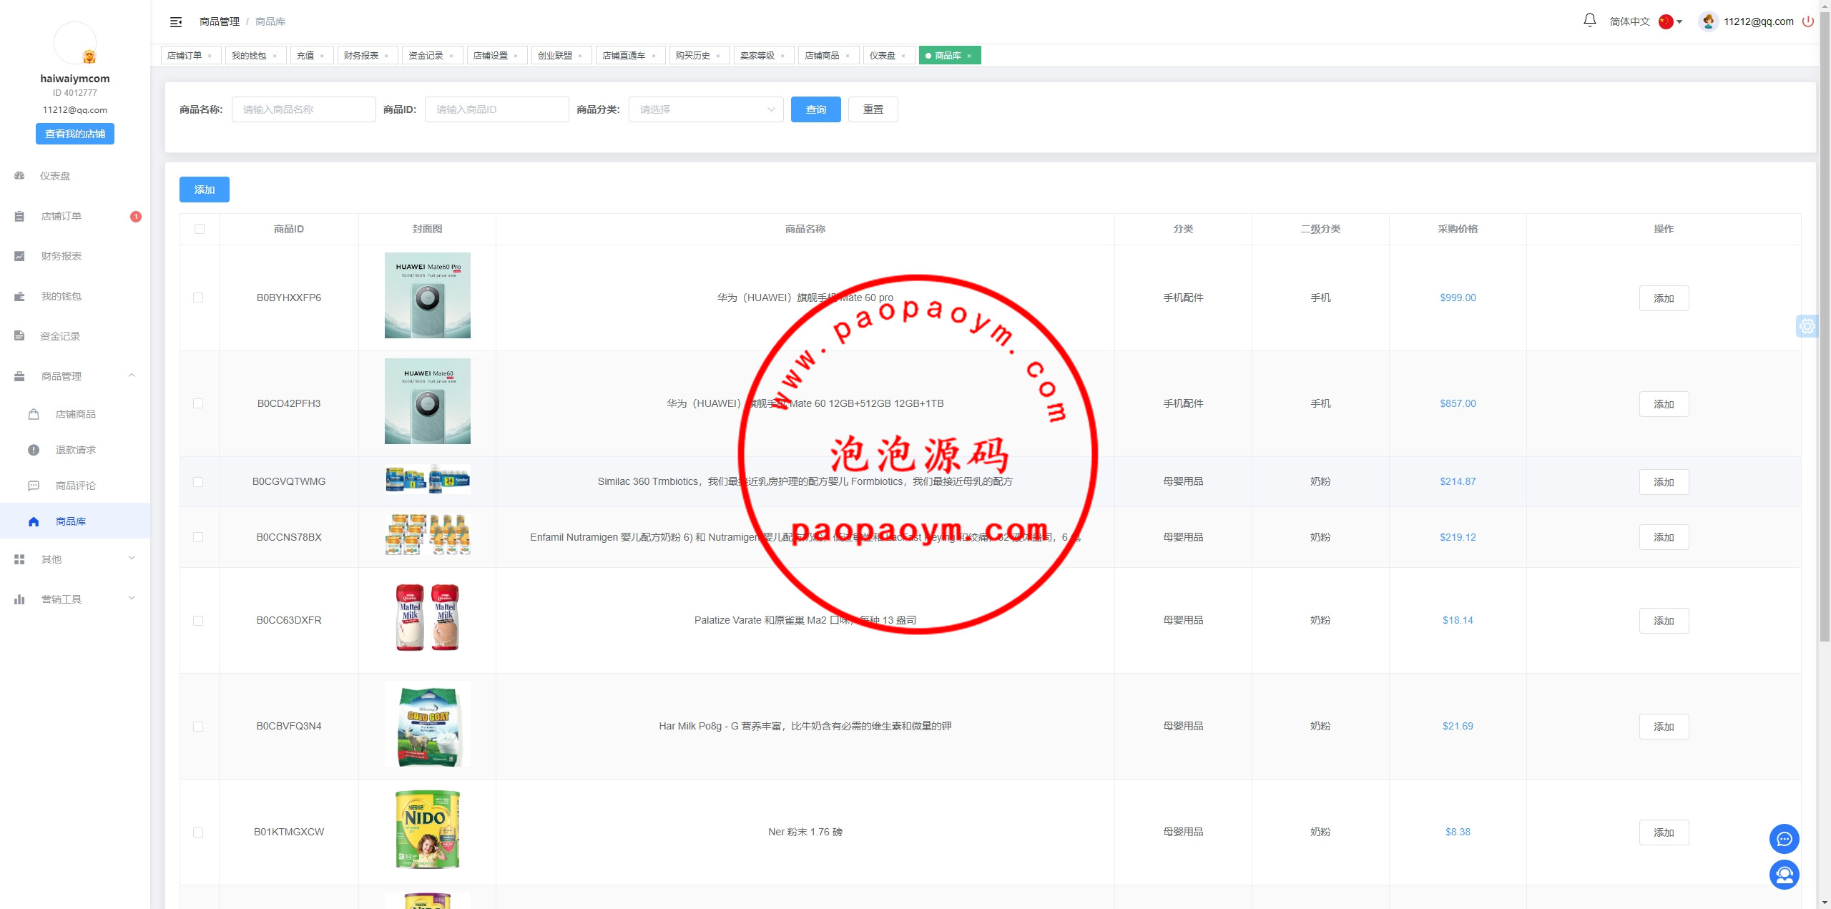Close the 店铺订单 tab
Screen dimensions: 1831x909
210,56
